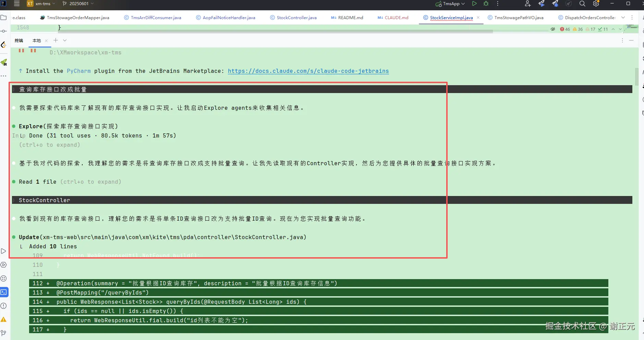Open the IntelliJ main hamburger menu
This screenshot has width=644, height=340.
pyautogui.click(x=17, y=4)
